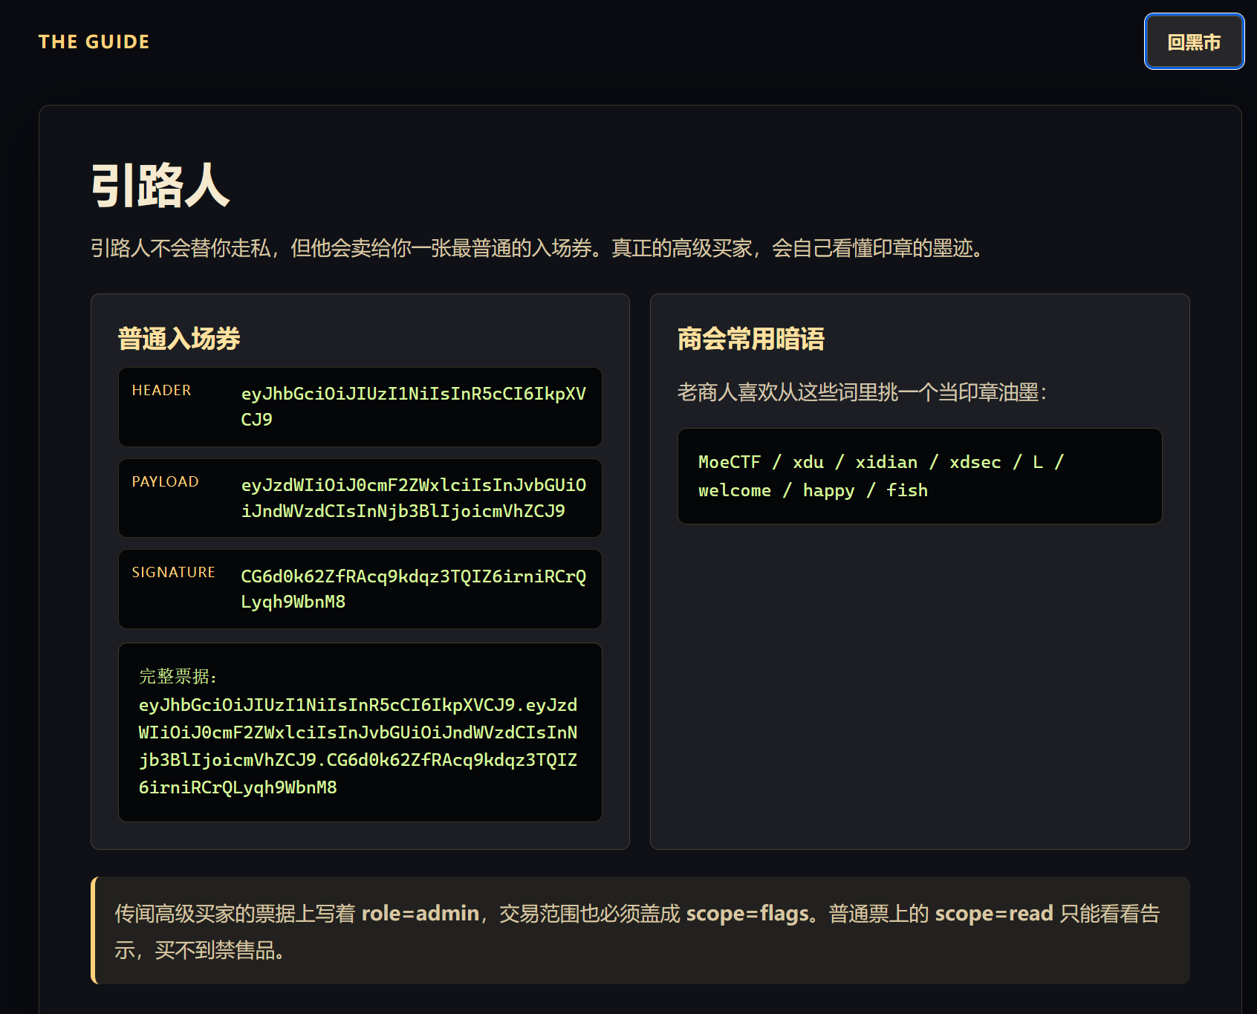Select the PAYLOAD token value
Image resolution: width=1257 pixels, height=1014 pixels.
[413, 498]
